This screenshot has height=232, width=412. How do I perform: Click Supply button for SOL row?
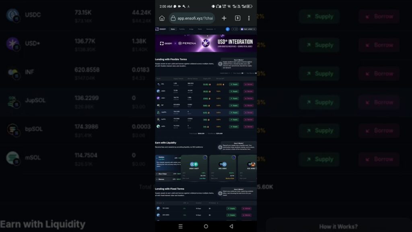tap(234, 84)
